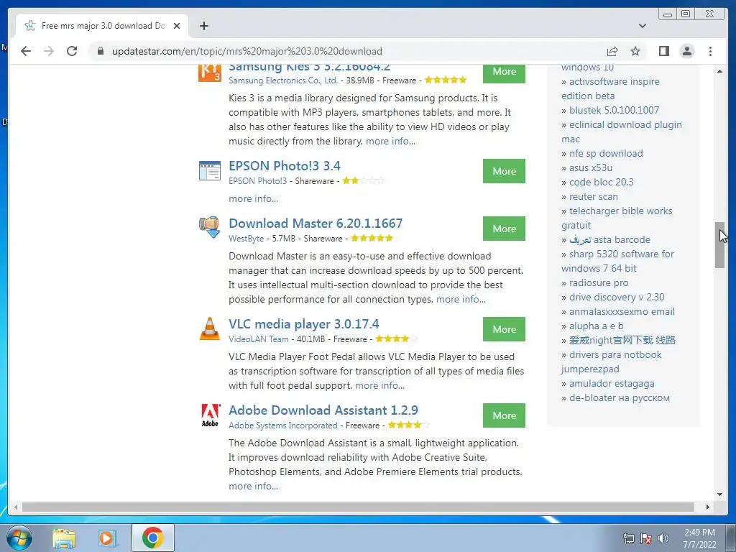Select the Free mrs major 3.0 download tab
The width and height of the screenshot is (736, 552).
coord(102,26)
